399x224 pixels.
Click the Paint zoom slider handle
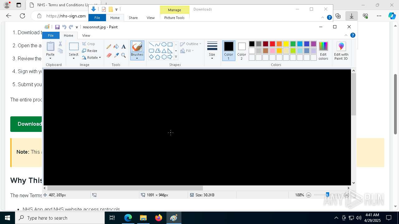tap(327, 195)
